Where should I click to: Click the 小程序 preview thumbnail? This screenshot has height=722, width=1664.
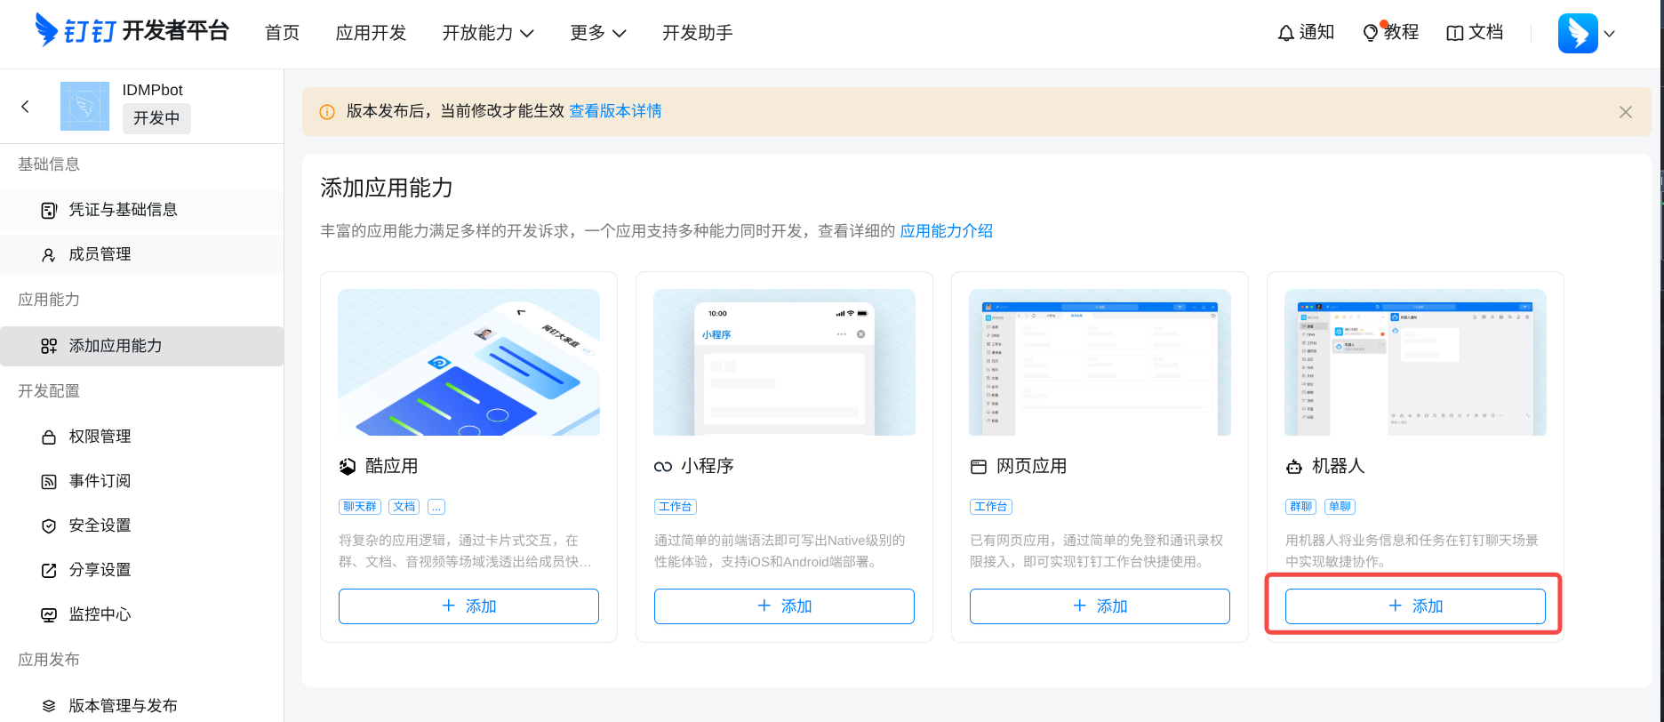pos(784,363)
